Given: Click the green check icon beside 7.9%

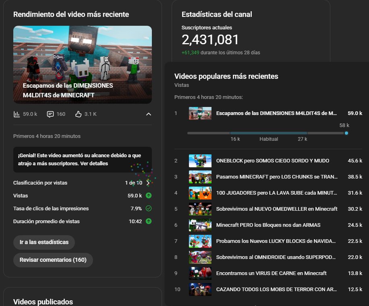Looking at the screenshot, I should coord(149,208).
